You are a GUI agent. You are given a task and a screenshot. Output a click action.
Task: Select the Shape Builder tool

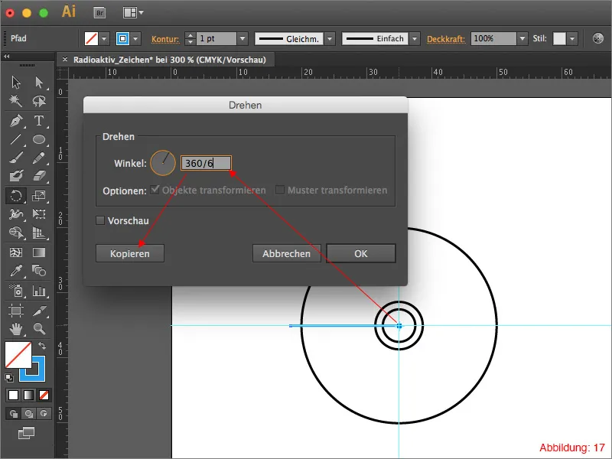pyautogui.click(x=16, y=233)
